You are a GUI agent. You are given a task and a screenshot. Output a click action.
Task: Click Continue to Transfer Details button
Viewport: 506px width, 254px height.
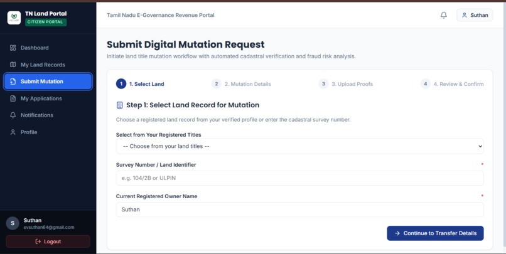click(x=435, y=233)
